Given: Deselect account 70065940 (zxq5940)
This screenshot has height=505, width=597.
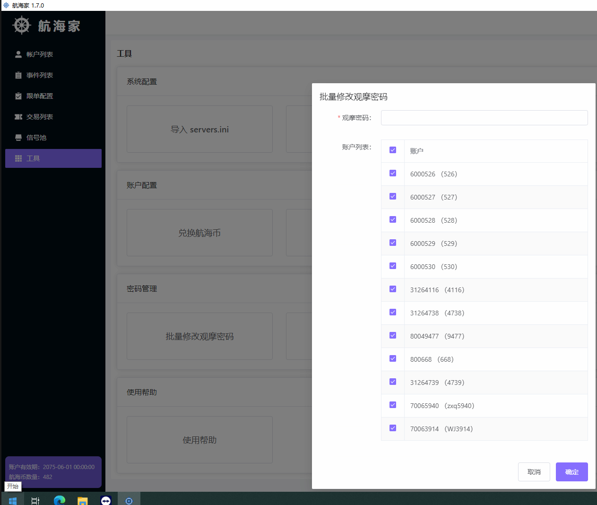Looking at the screenshot, I should [x=393, y=405].
